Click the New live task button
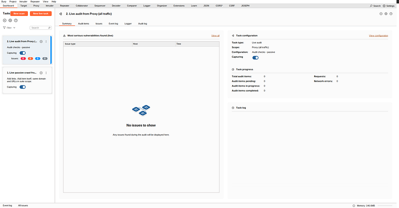 [41, 13]
